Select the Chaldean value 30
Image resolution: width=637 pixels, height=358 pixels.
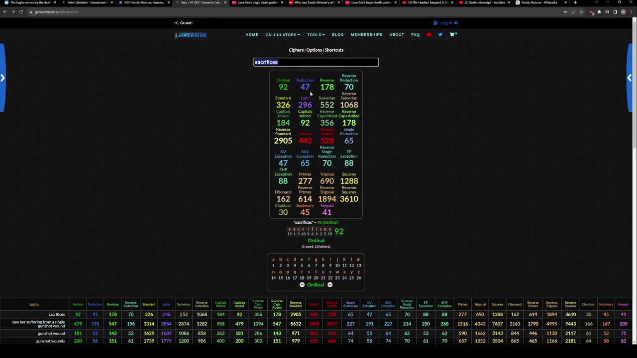(x=283, y=212)
